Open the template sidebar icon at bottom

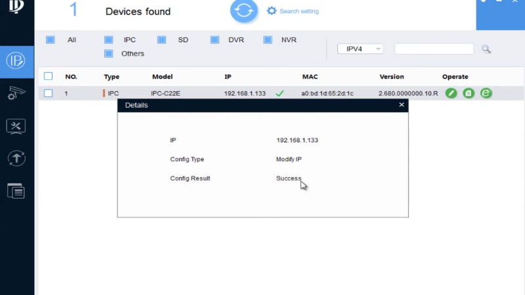pos(16,190)
